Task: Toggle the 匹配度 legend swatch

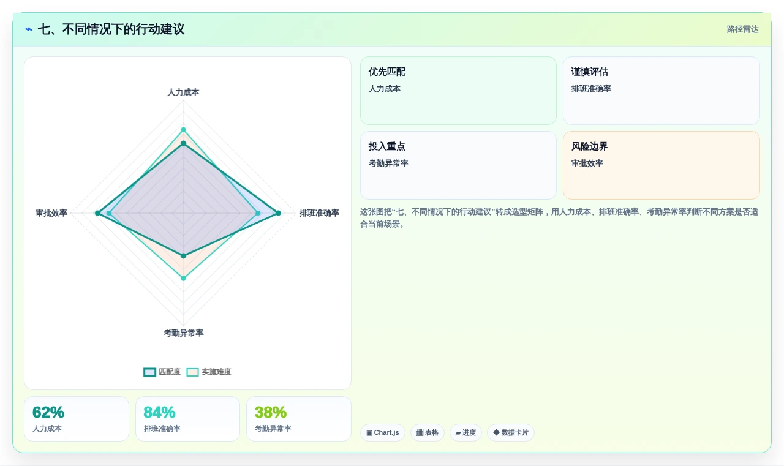Action: point(149,372)
